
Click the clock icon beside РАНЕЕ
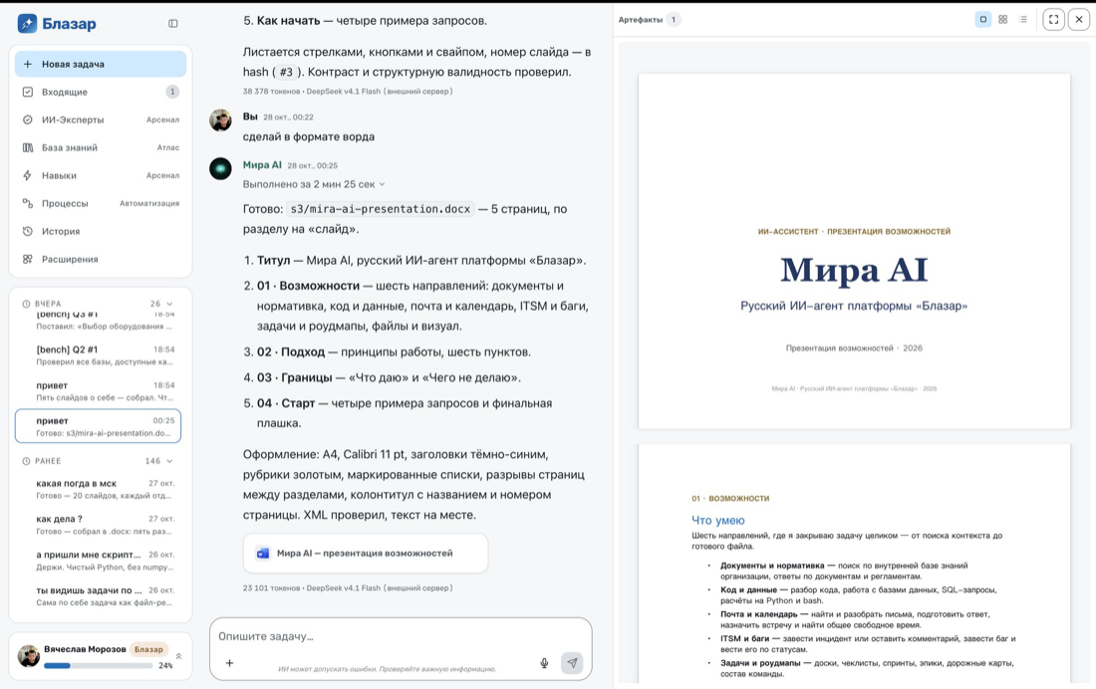[x=26, y=461]
